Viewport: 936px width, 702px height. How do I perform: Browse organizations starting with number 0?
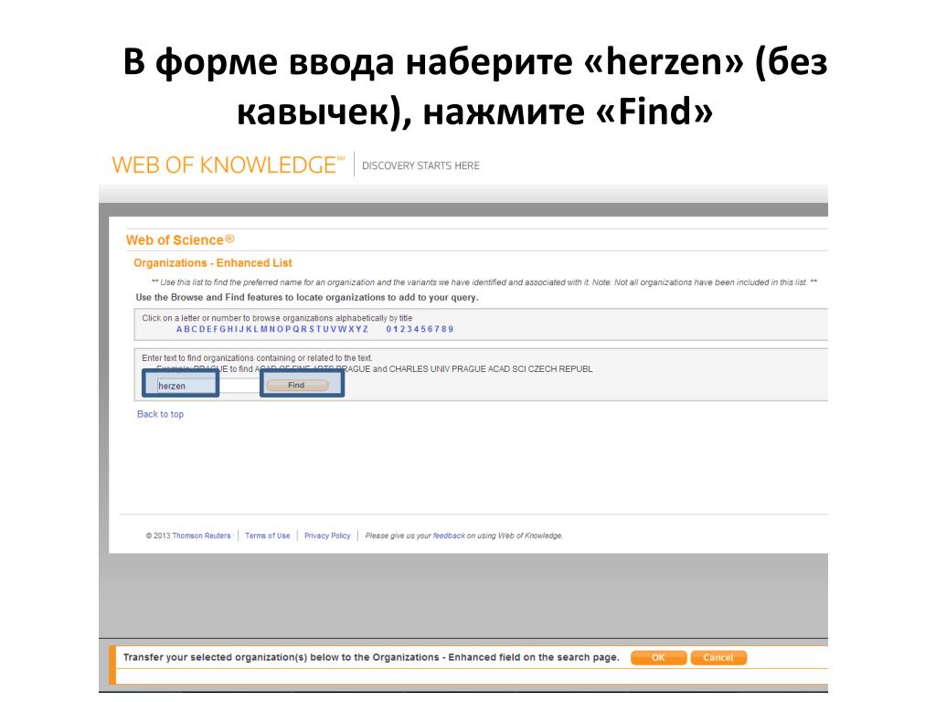point(388,329)
